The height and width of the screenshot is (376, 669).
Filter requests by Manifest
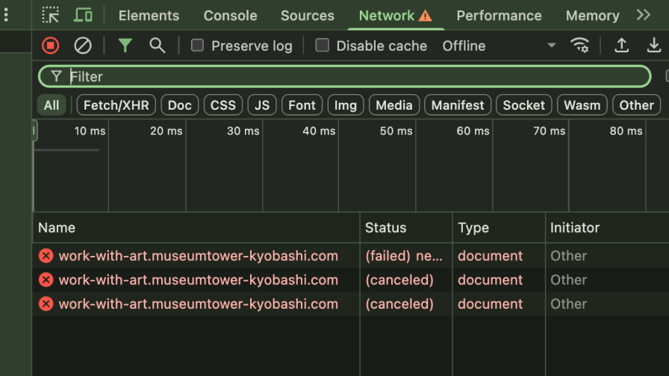click(458, 105)
